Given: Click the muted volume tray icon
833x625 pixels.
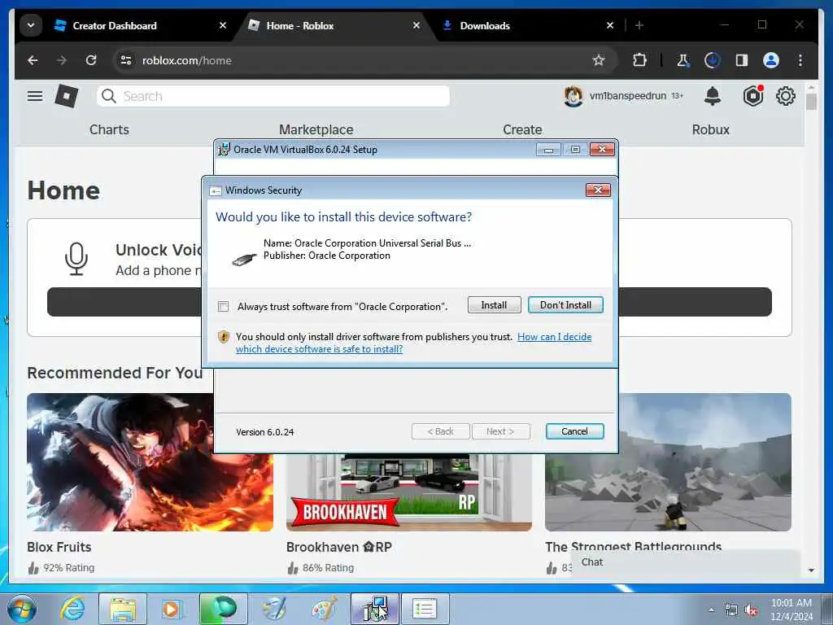Looking at the screenshot, I should pos(751,610).
